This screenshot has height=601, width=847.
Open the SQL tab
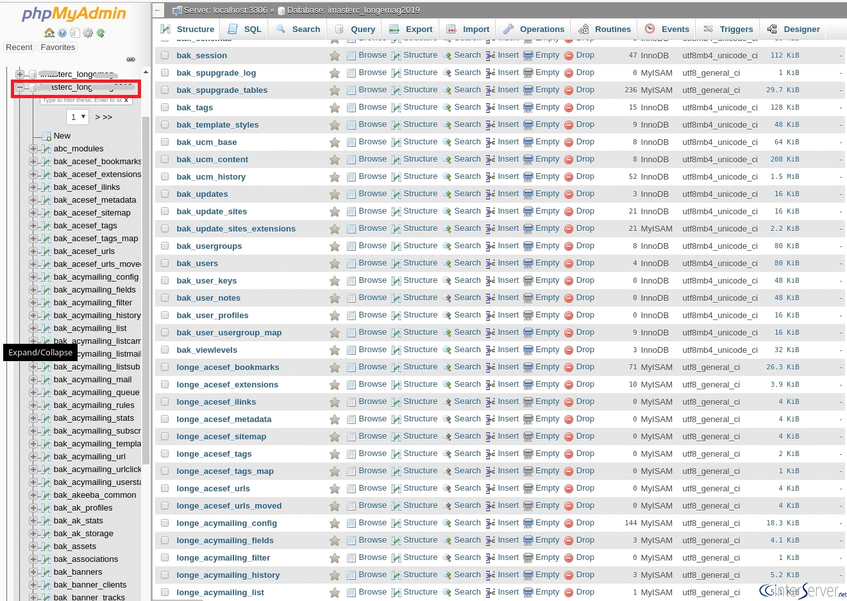click(x=245, y=29)
